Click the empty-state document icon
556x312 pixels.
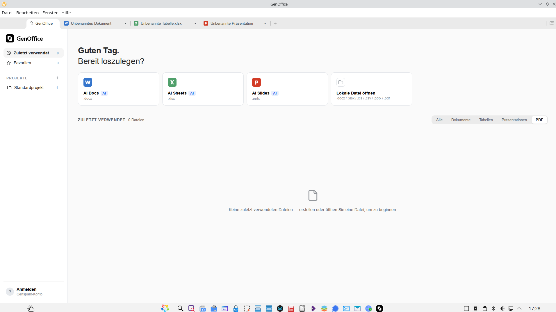pos(313,195)
